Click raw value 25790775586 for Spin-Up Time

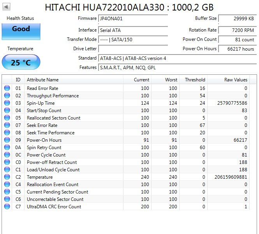pos(232,103)
